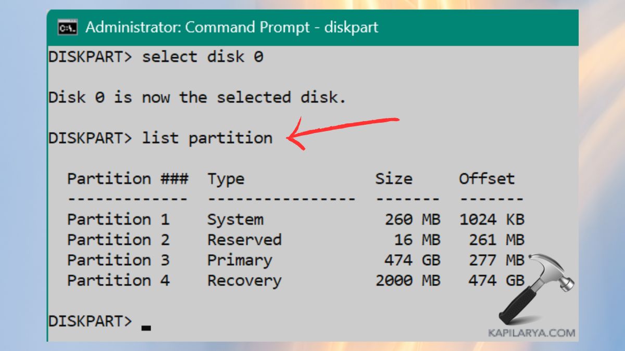The height and width of the screenshot is (351, 625).
Task: Click the Command Prompt icon in the title bar
Action: [67, 27]
